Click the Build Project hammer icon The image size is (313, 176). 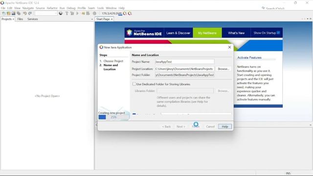pos(67,13)
